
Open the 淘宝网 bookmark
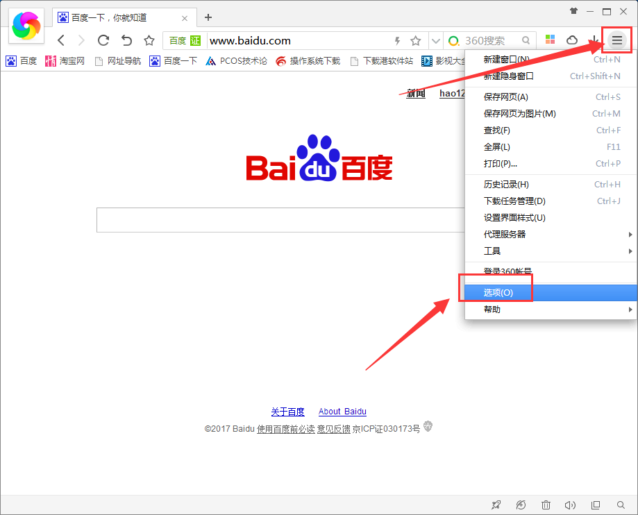coord(65,61)
